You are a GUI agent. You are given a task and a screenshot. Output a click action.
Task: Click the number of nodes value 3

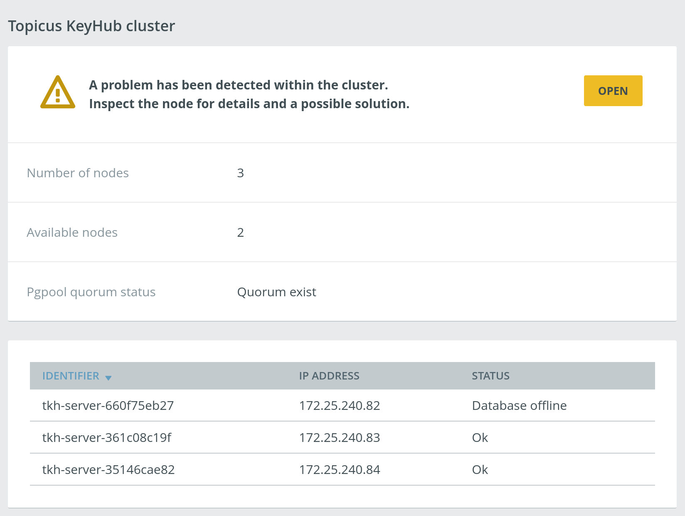(240, 173)
